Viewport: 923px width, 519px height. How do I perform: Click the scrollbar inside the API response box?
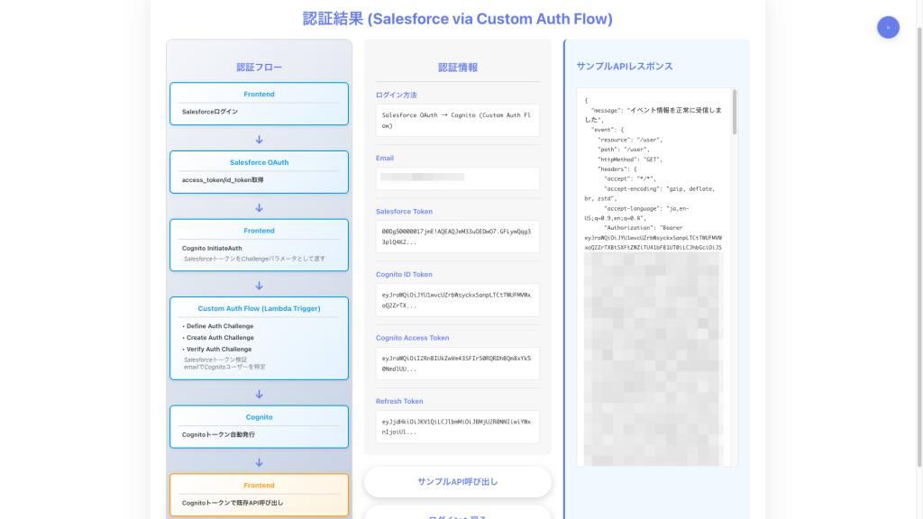(735, 113)
